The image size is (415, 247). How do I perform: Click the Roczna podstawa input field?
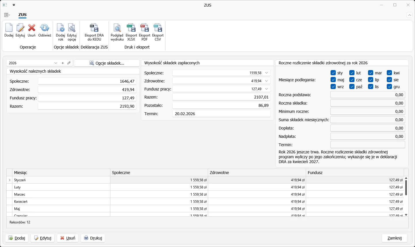click(x=367, y=95)
